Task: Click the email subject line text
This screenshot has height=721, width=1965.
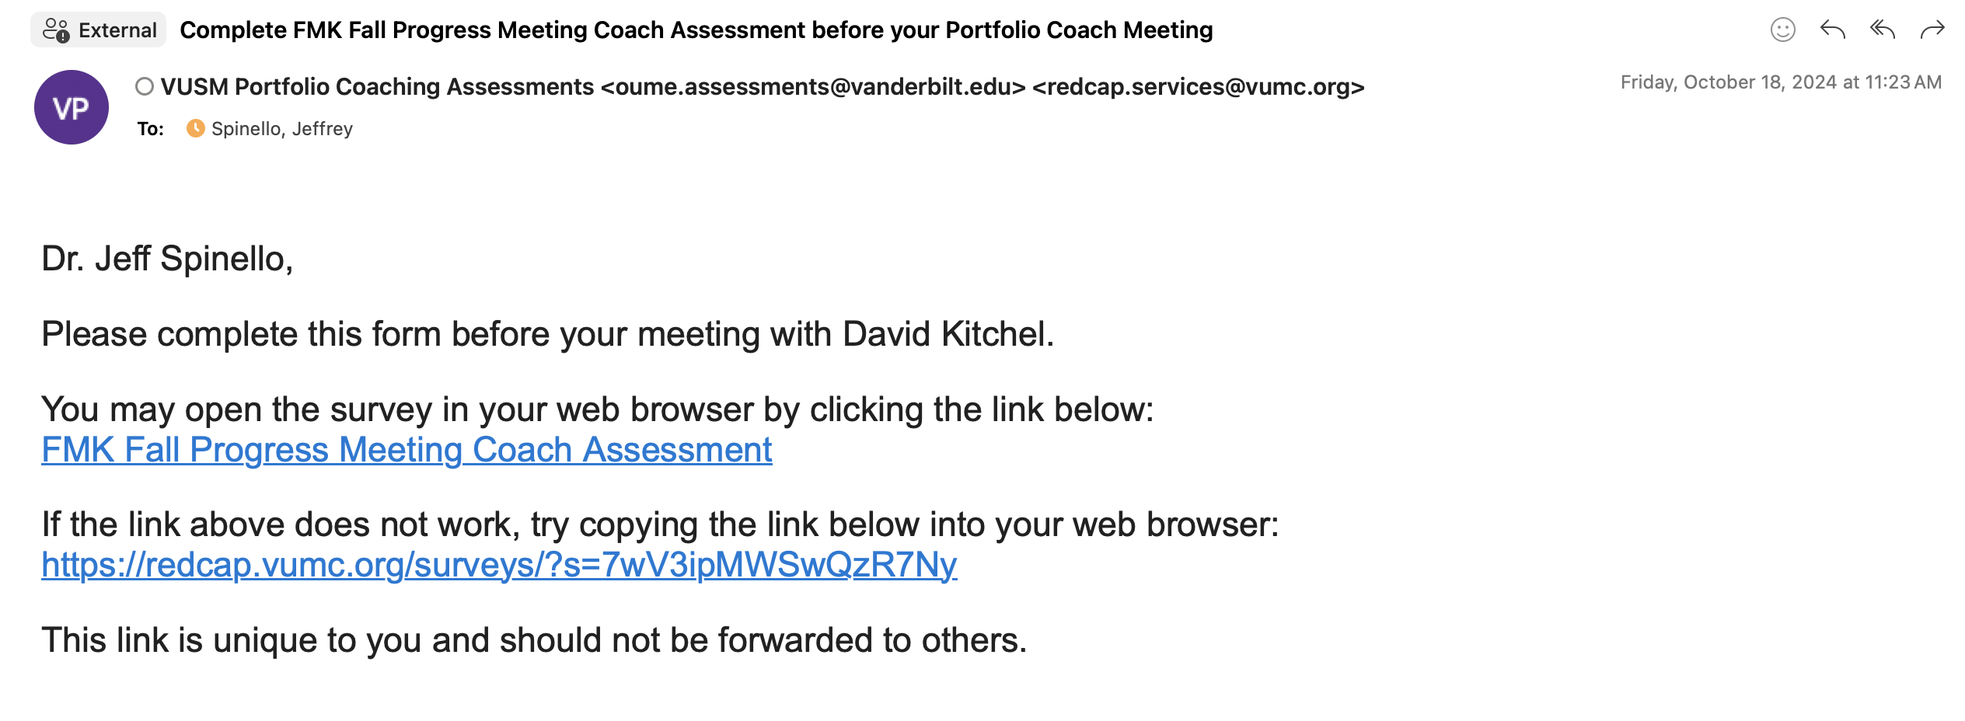Action: [696, 30]
